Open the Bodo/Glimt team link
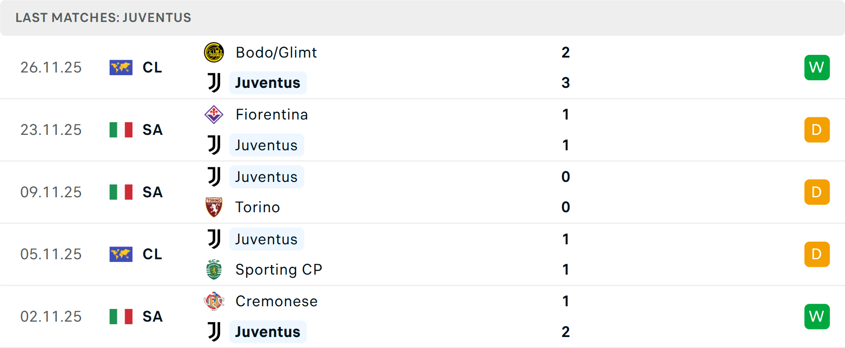This screenshot has width=845, height=348. pos(276,53)
